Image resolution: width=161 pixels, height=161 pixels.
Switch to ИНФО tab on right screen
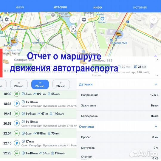click(x=97, y=7)
